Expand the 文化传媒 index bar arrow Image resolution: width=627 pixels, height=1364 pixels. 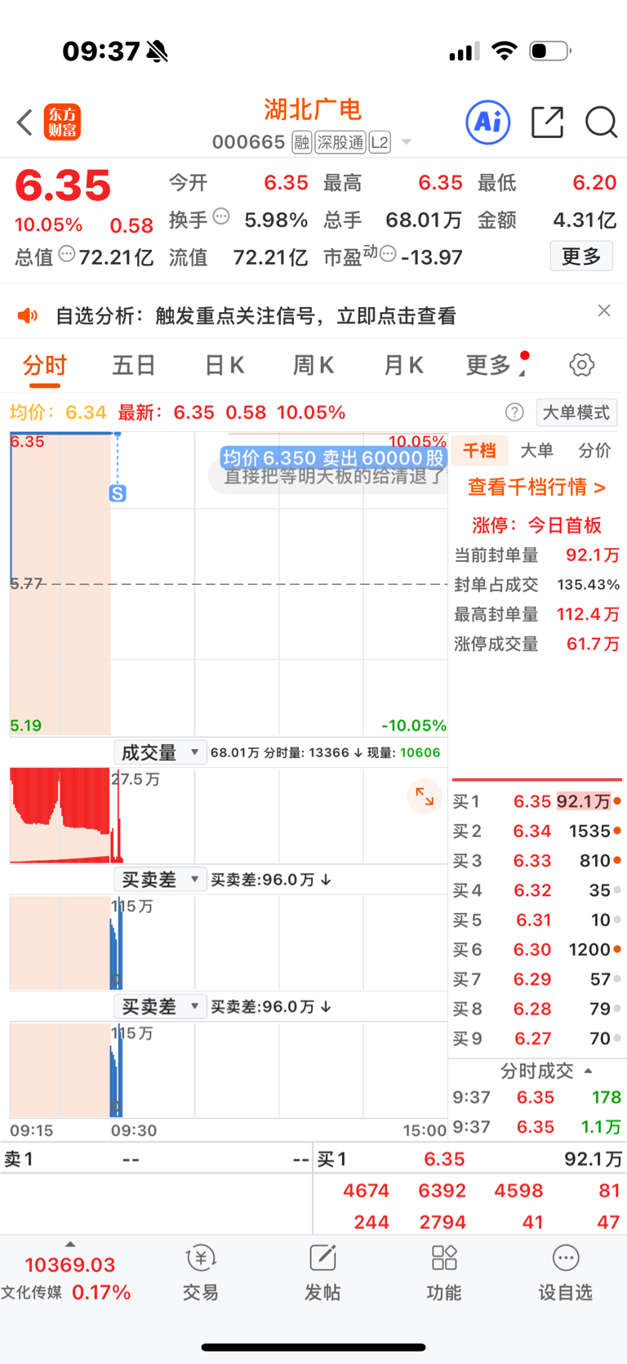(x=70, y=1244)
